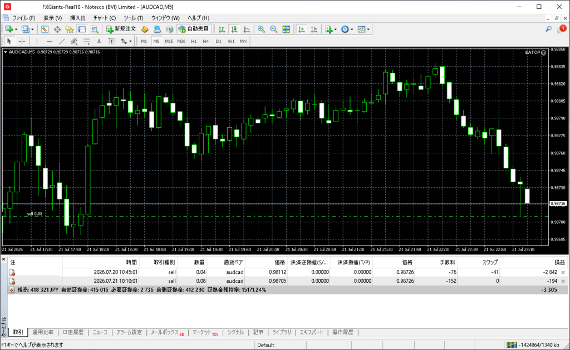The width and height of the screenshot is (570, 350).
Task: Open the Navigator folder-star icon
Action: pyautogui.click(x=70, y=29)
